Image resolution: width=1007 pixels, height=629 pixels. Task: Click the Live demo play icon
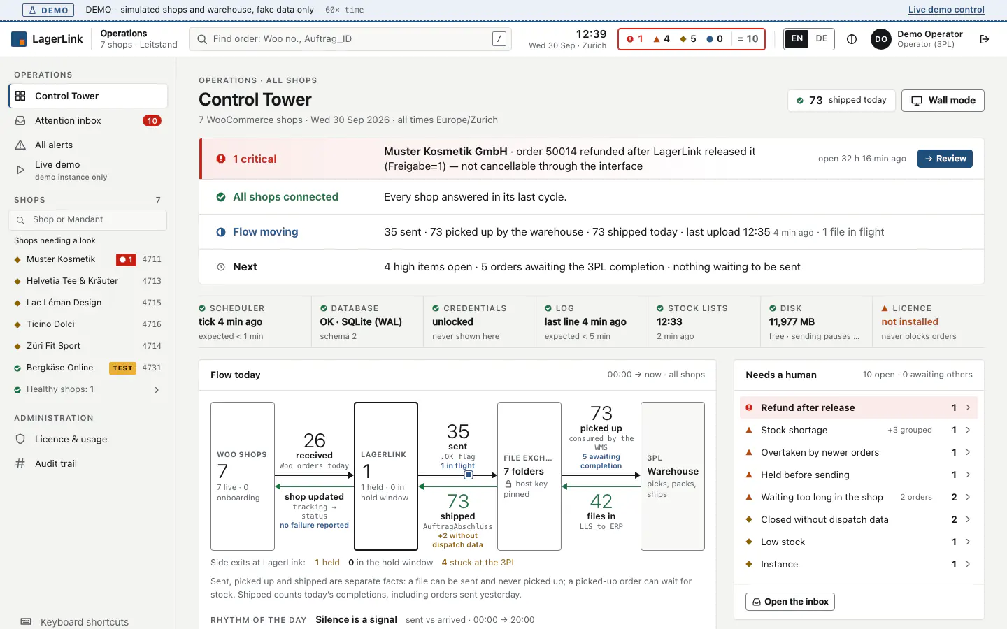click(20, 170)
